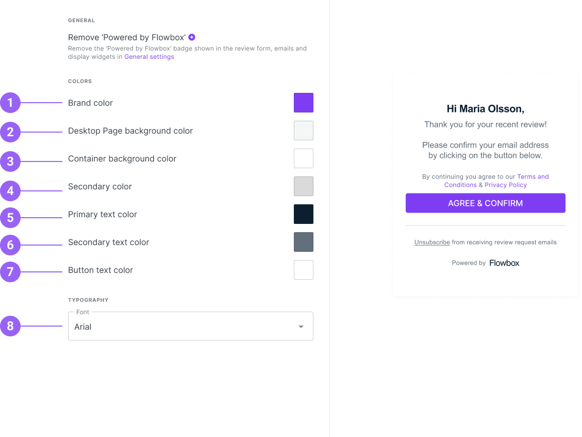
Task: Open the Privacy Policy link
Action: (506, 185)
